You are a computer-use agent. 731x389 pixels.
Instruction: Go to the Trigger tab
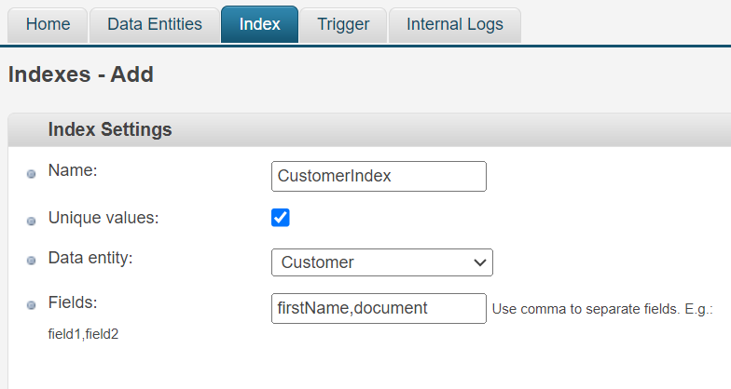click(342, 24)
